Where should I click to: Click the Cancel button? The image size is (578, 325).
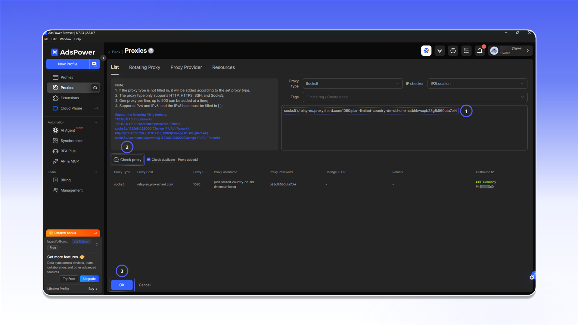coord(144,285)
